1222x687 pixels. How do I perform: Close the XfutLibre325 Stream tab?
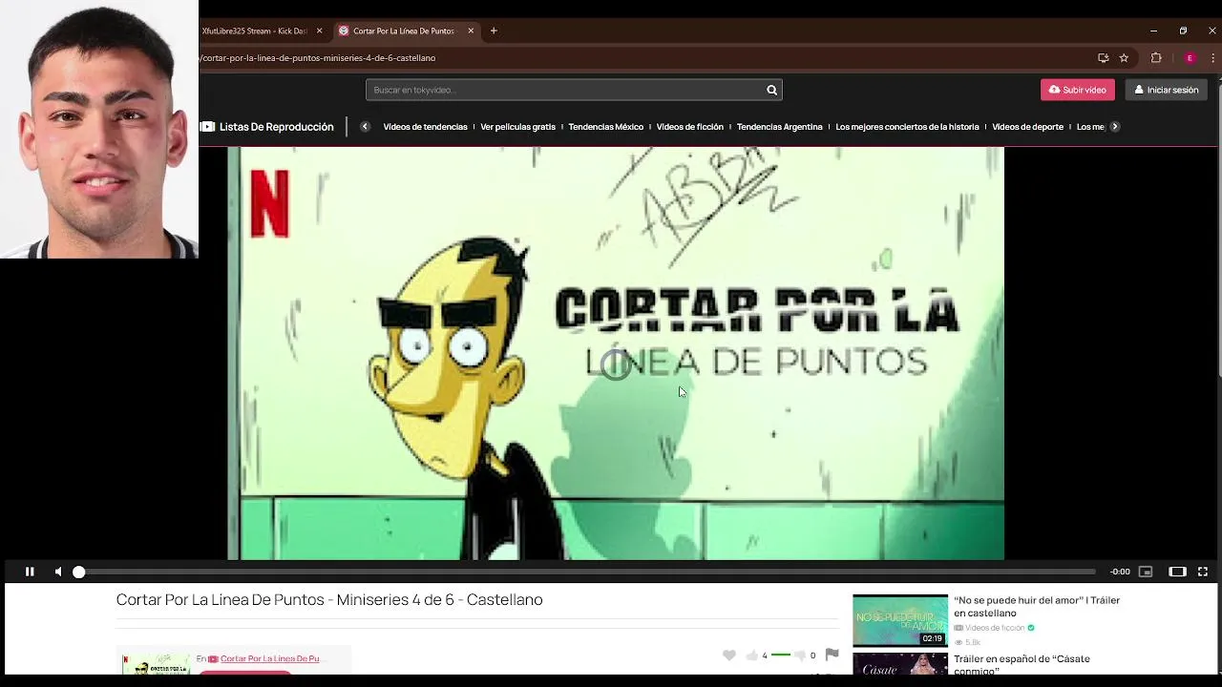[x=319, y=31]
